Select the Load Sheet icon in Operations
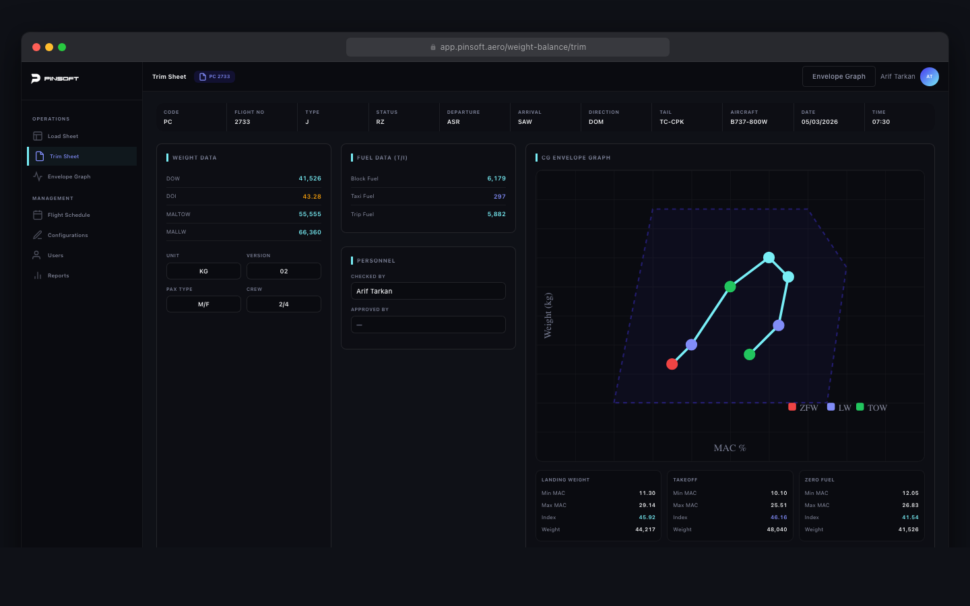 [38, 135]
